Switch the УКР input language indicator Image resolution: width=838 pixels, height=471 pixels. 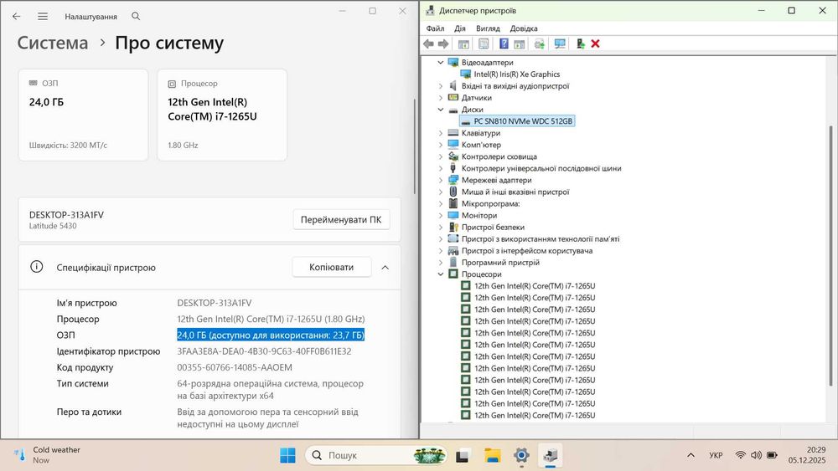(716, 455)
